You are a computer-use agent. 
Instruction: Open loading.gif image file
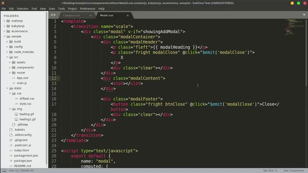[x=27, y=114]
